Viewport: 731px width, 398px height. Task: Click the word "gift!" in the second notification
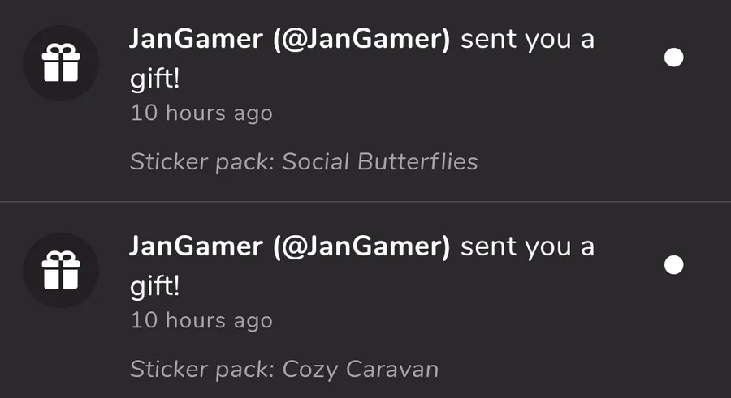point(154,287)
